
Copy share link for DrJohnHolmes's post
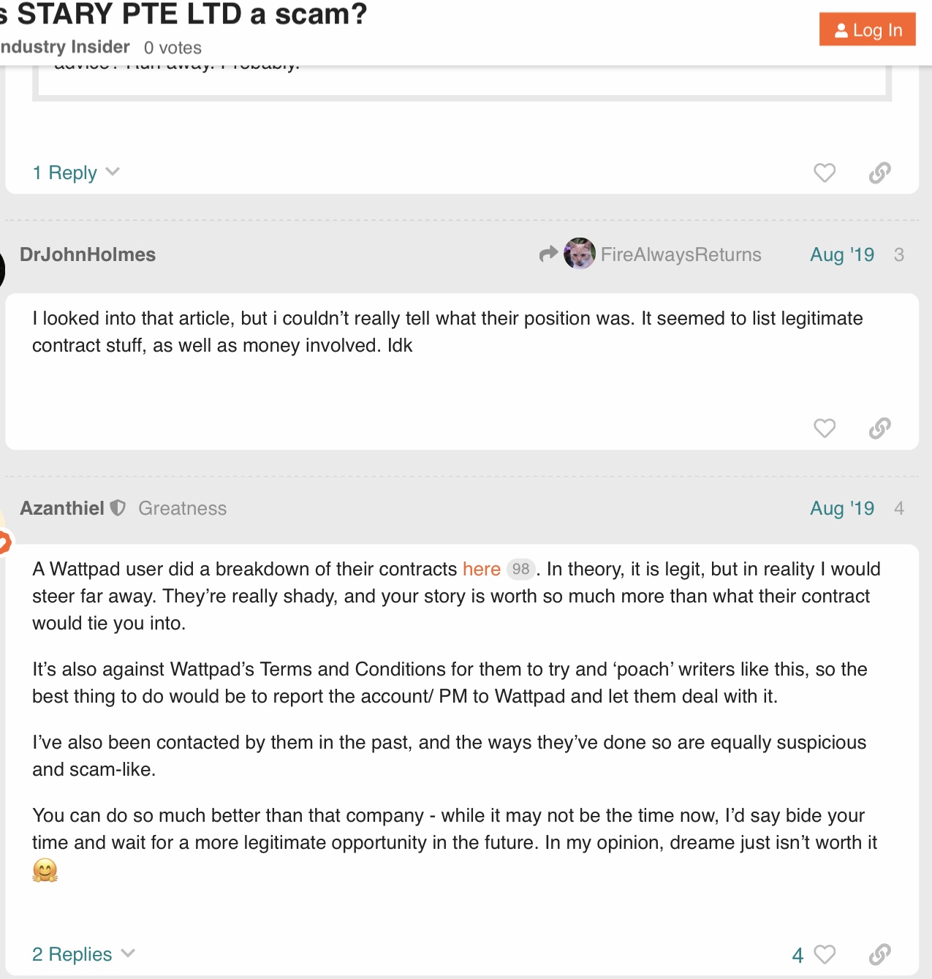tap(879, 428)
